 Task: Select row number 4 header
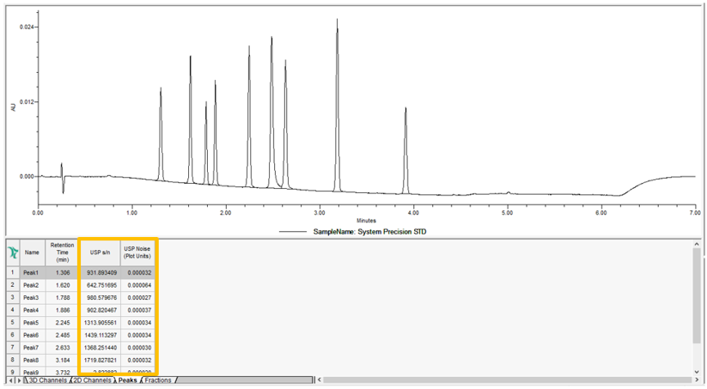point(13,310)
